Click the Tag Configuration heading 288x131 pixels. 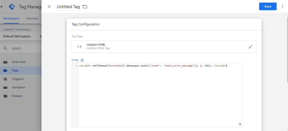click(x=85, y=24)
